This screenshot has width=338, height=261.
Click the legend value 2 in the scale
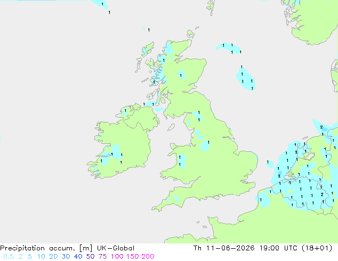[x=20, y=257]
